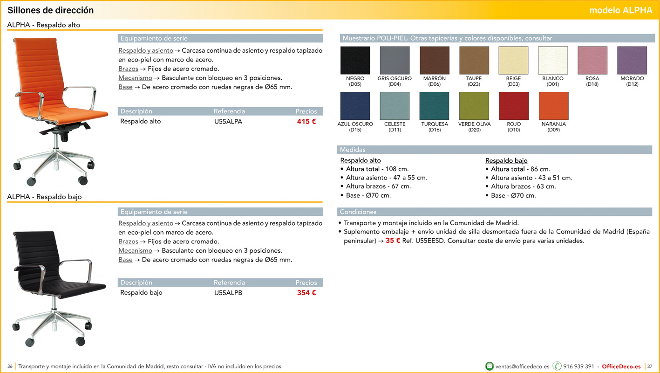Click the 'modelo ALPHA' header label
Viewport: 660px width, 373px height.
tap(621, 10)
